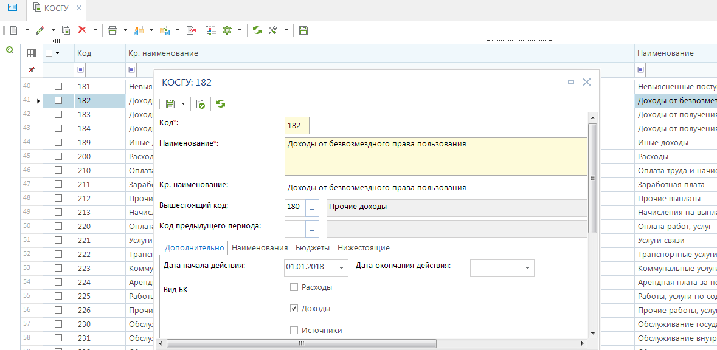Tick the checkbox for row 181
Viewport: 717px width, 350px height.
click(x=58, y=86)
